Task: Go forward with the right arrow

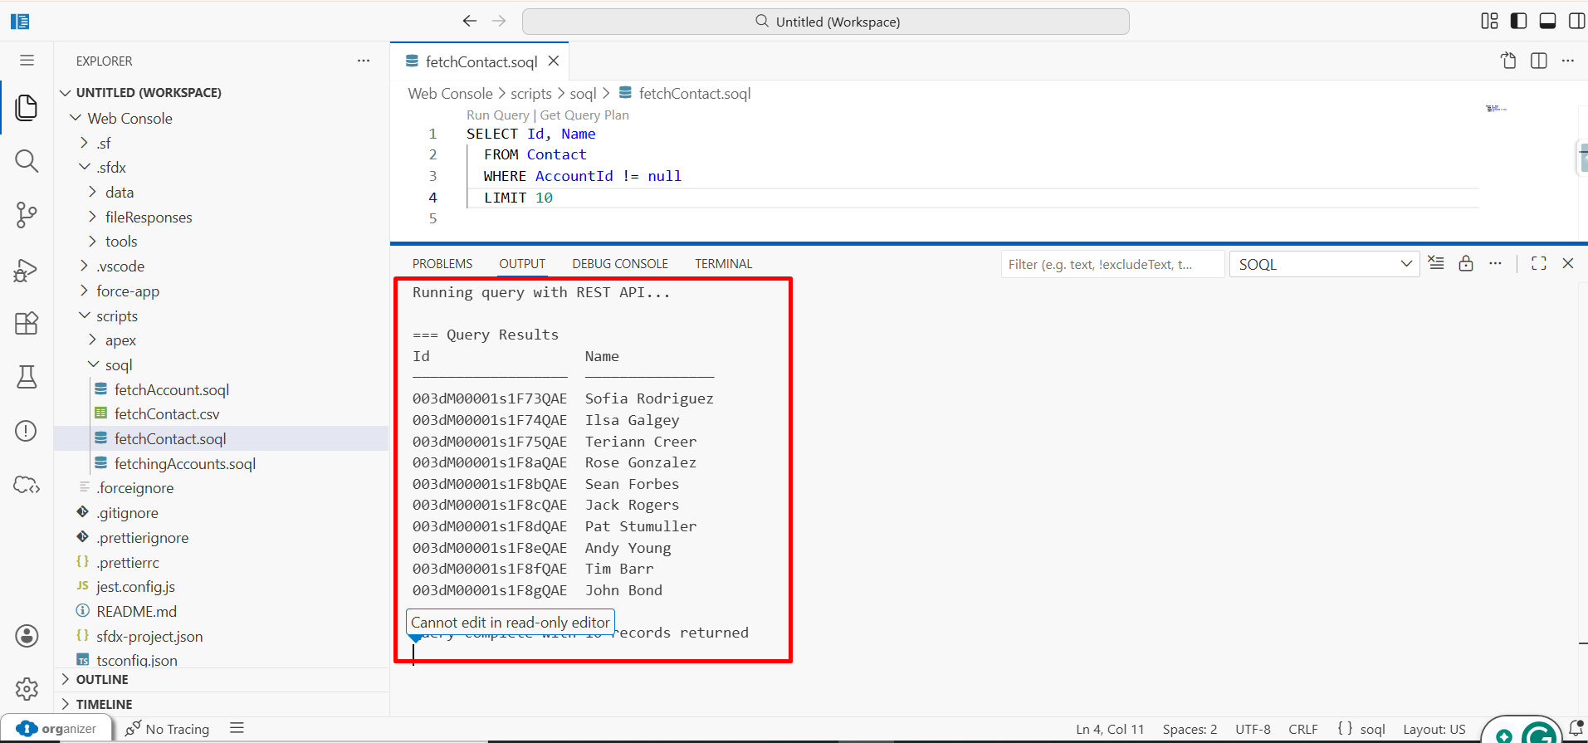Action: click(499, 21)
